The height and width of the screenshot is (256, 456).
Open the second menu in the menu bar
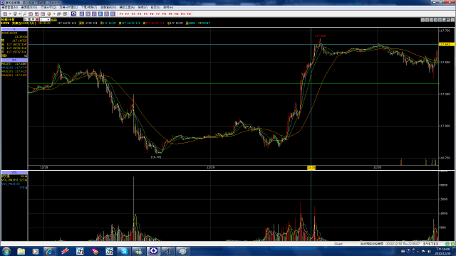[x=28, y=7]
